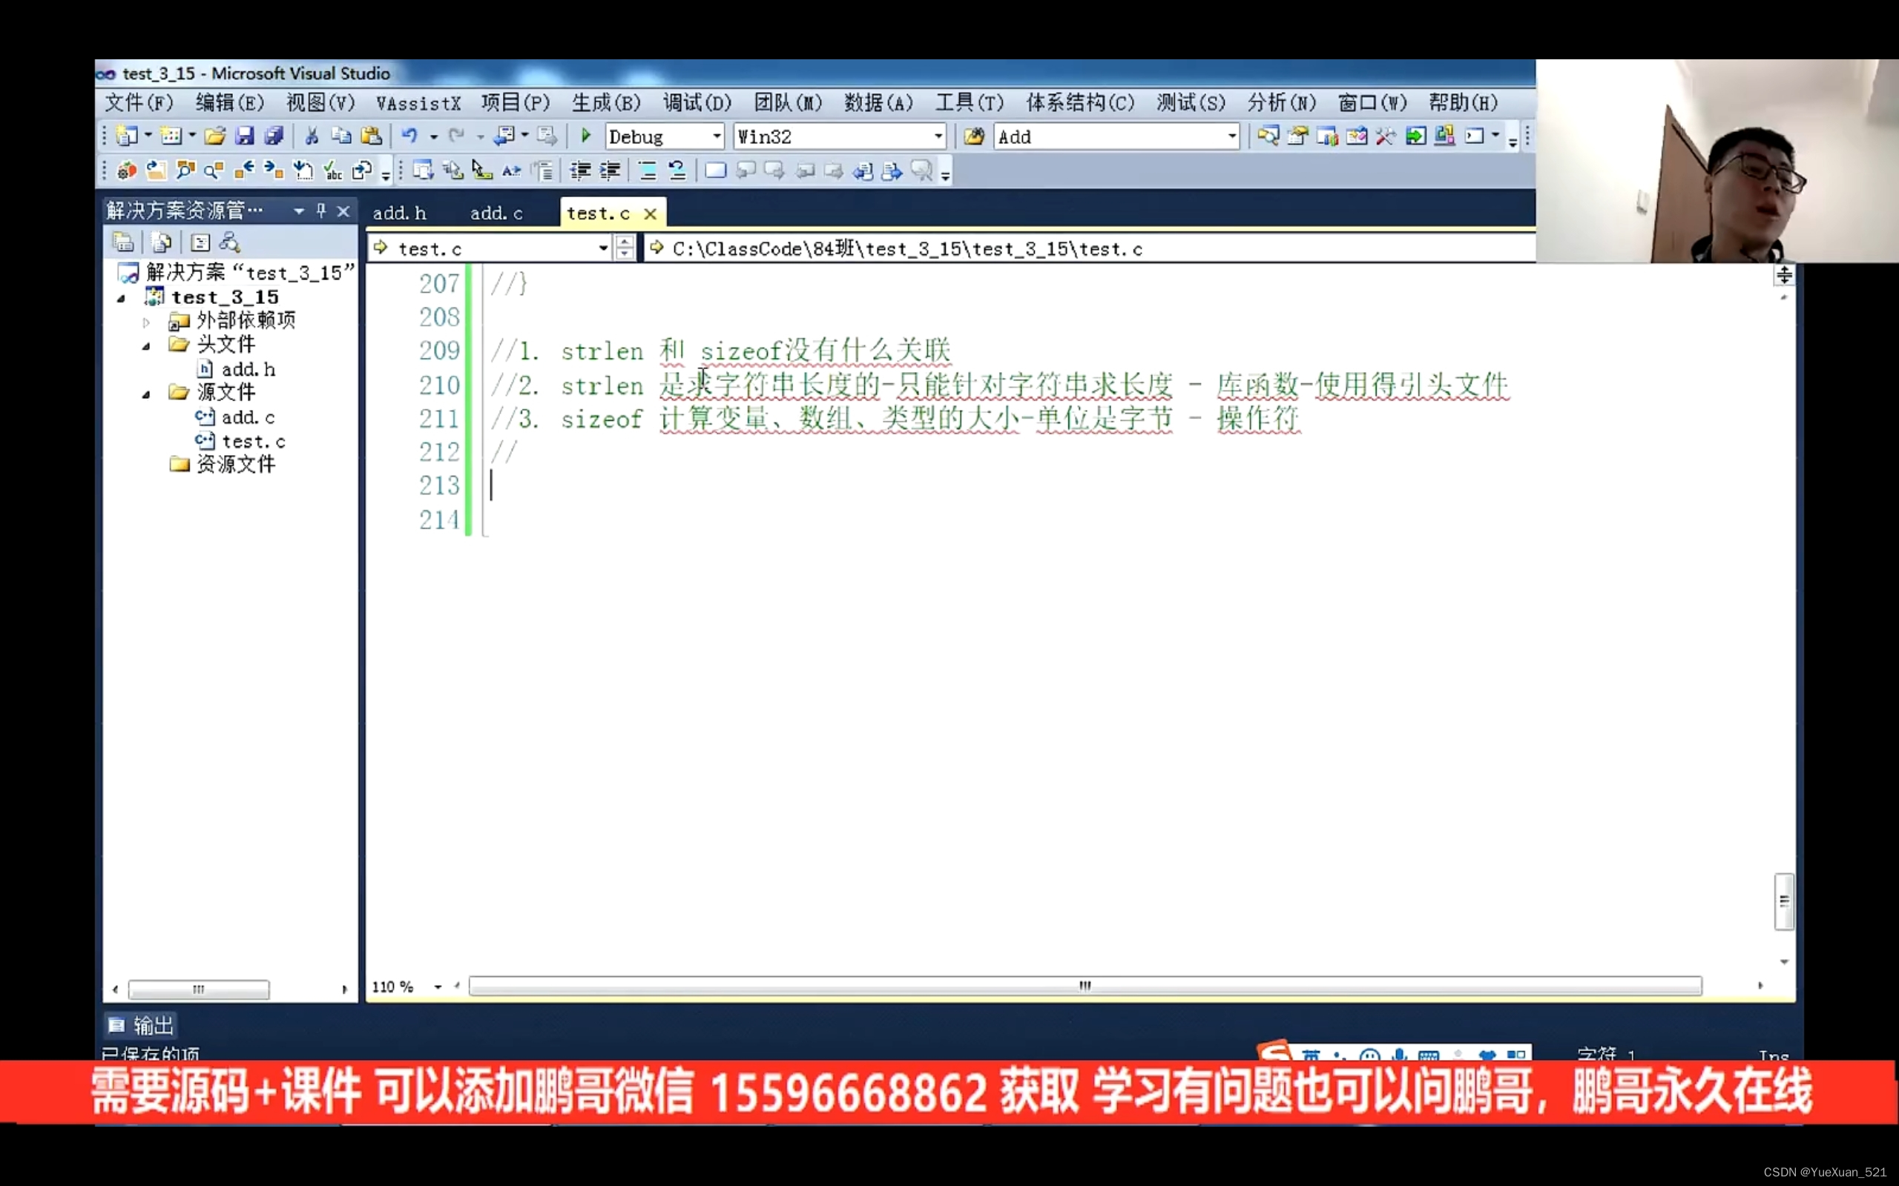Cut the selection with the scissors icon
This screenshot has height=1186, width=1899.
[x=312, y=136]
